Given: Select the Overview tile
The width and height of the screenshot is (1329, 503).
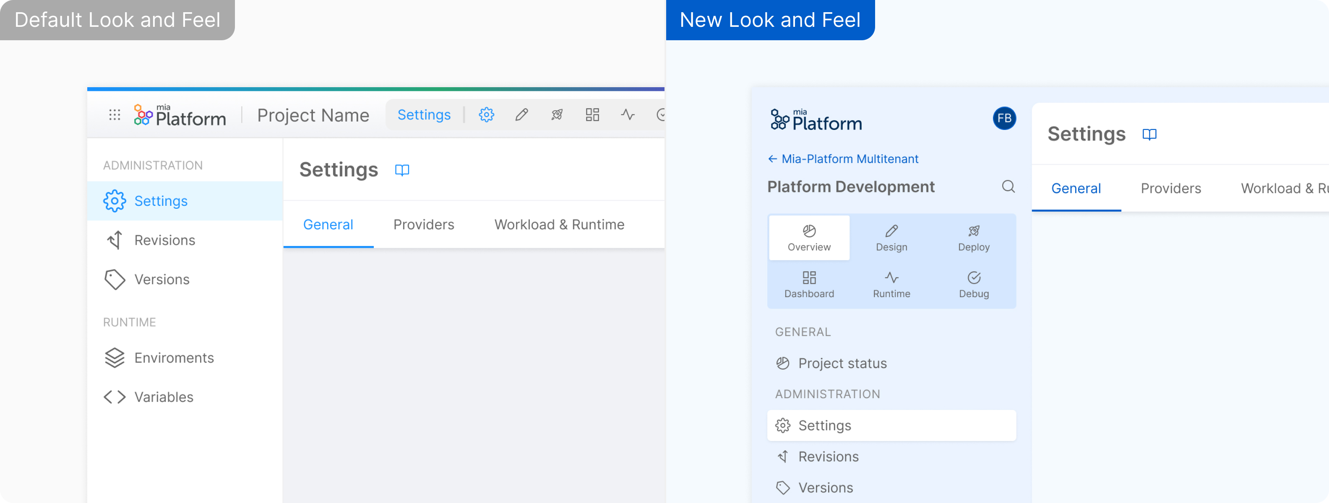Looking at the screenshot, I should (809, 238).
